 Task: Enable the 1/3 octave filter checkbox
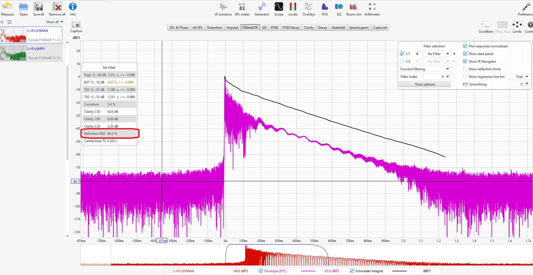[402, 61]
